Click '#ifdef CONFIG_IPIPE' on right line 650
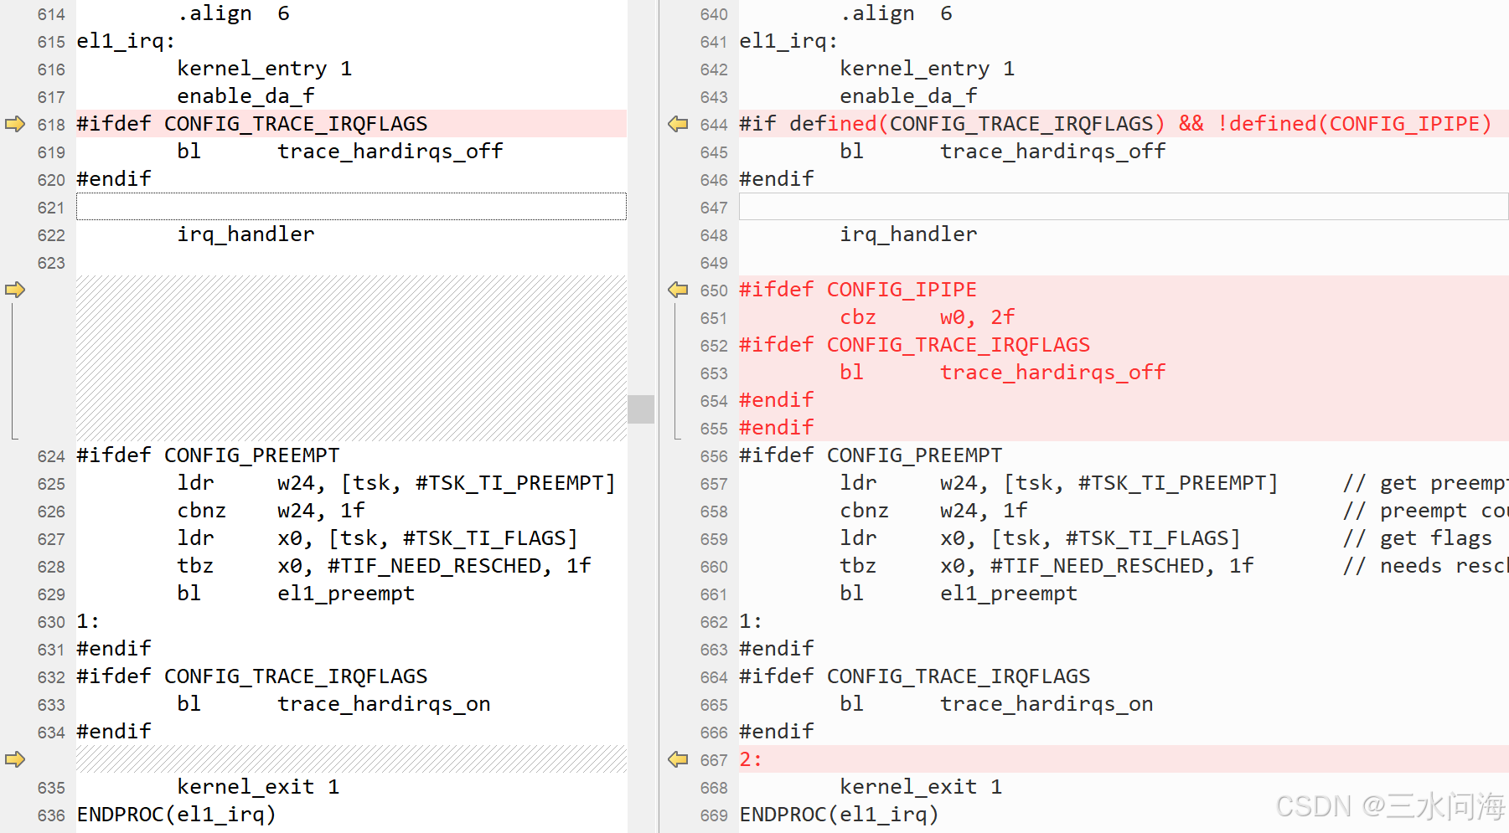The width and height of the screenshot is (1509, 833). pyautogui.click(x=858, y=290)
